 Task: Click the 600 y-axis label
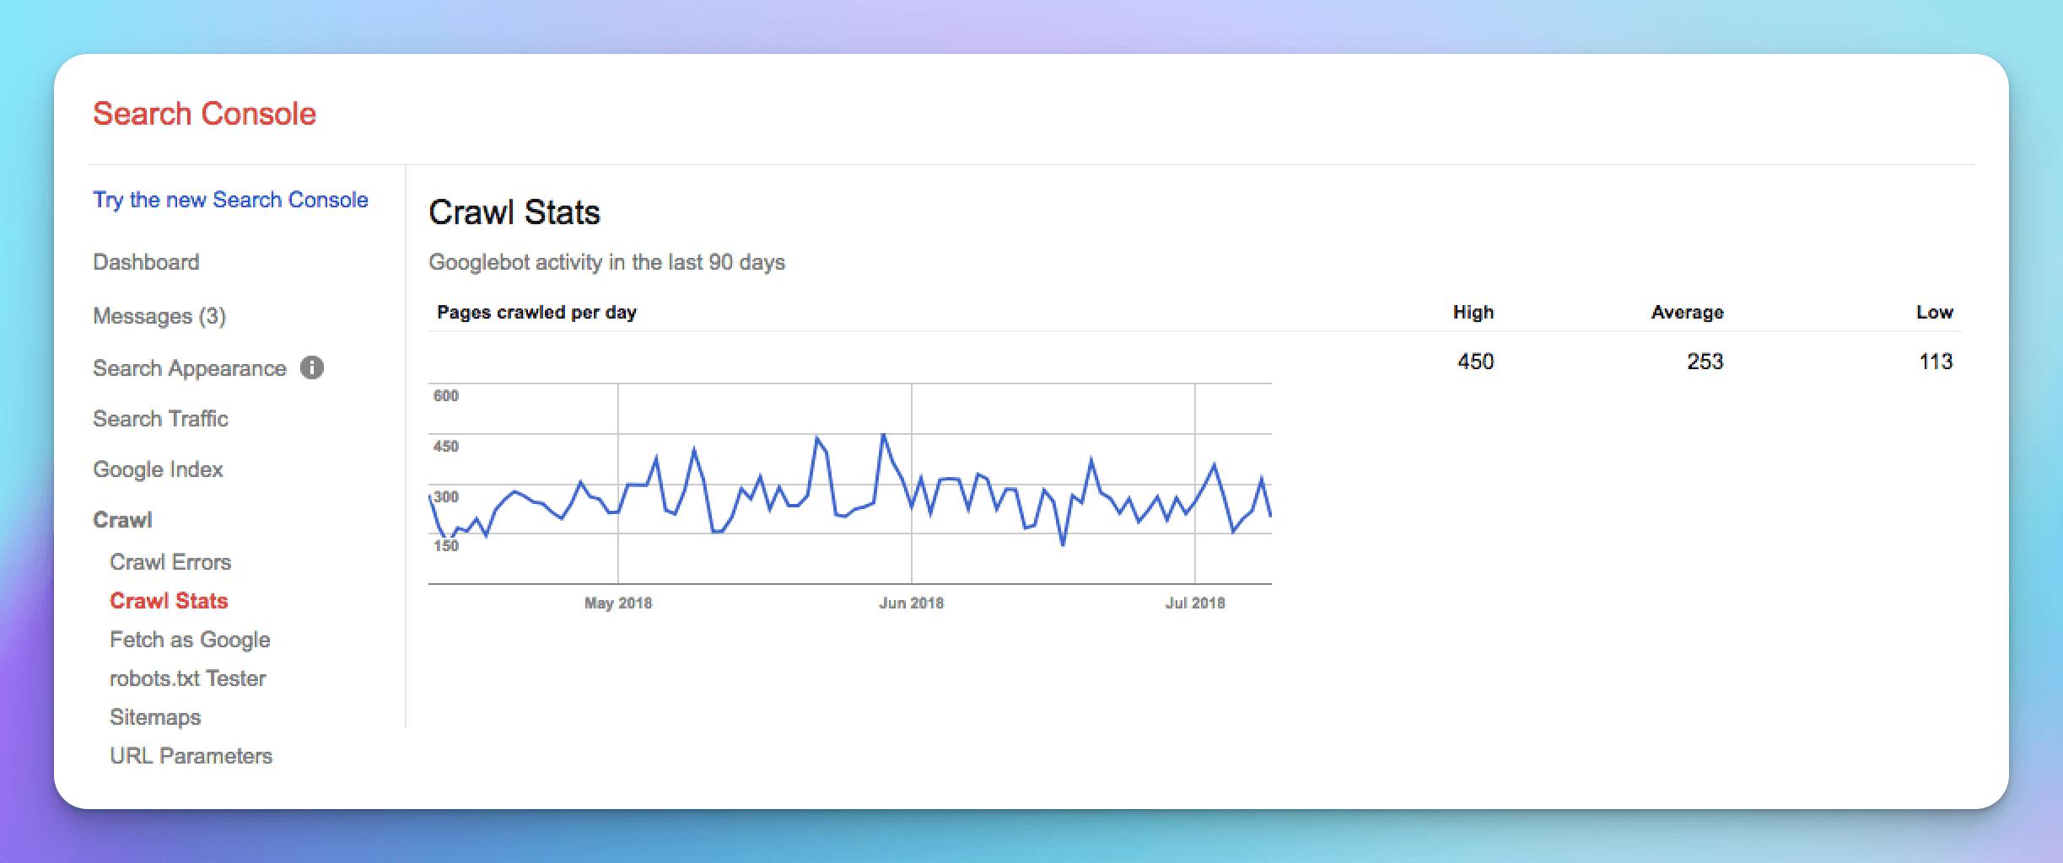[x=446, y=396]
